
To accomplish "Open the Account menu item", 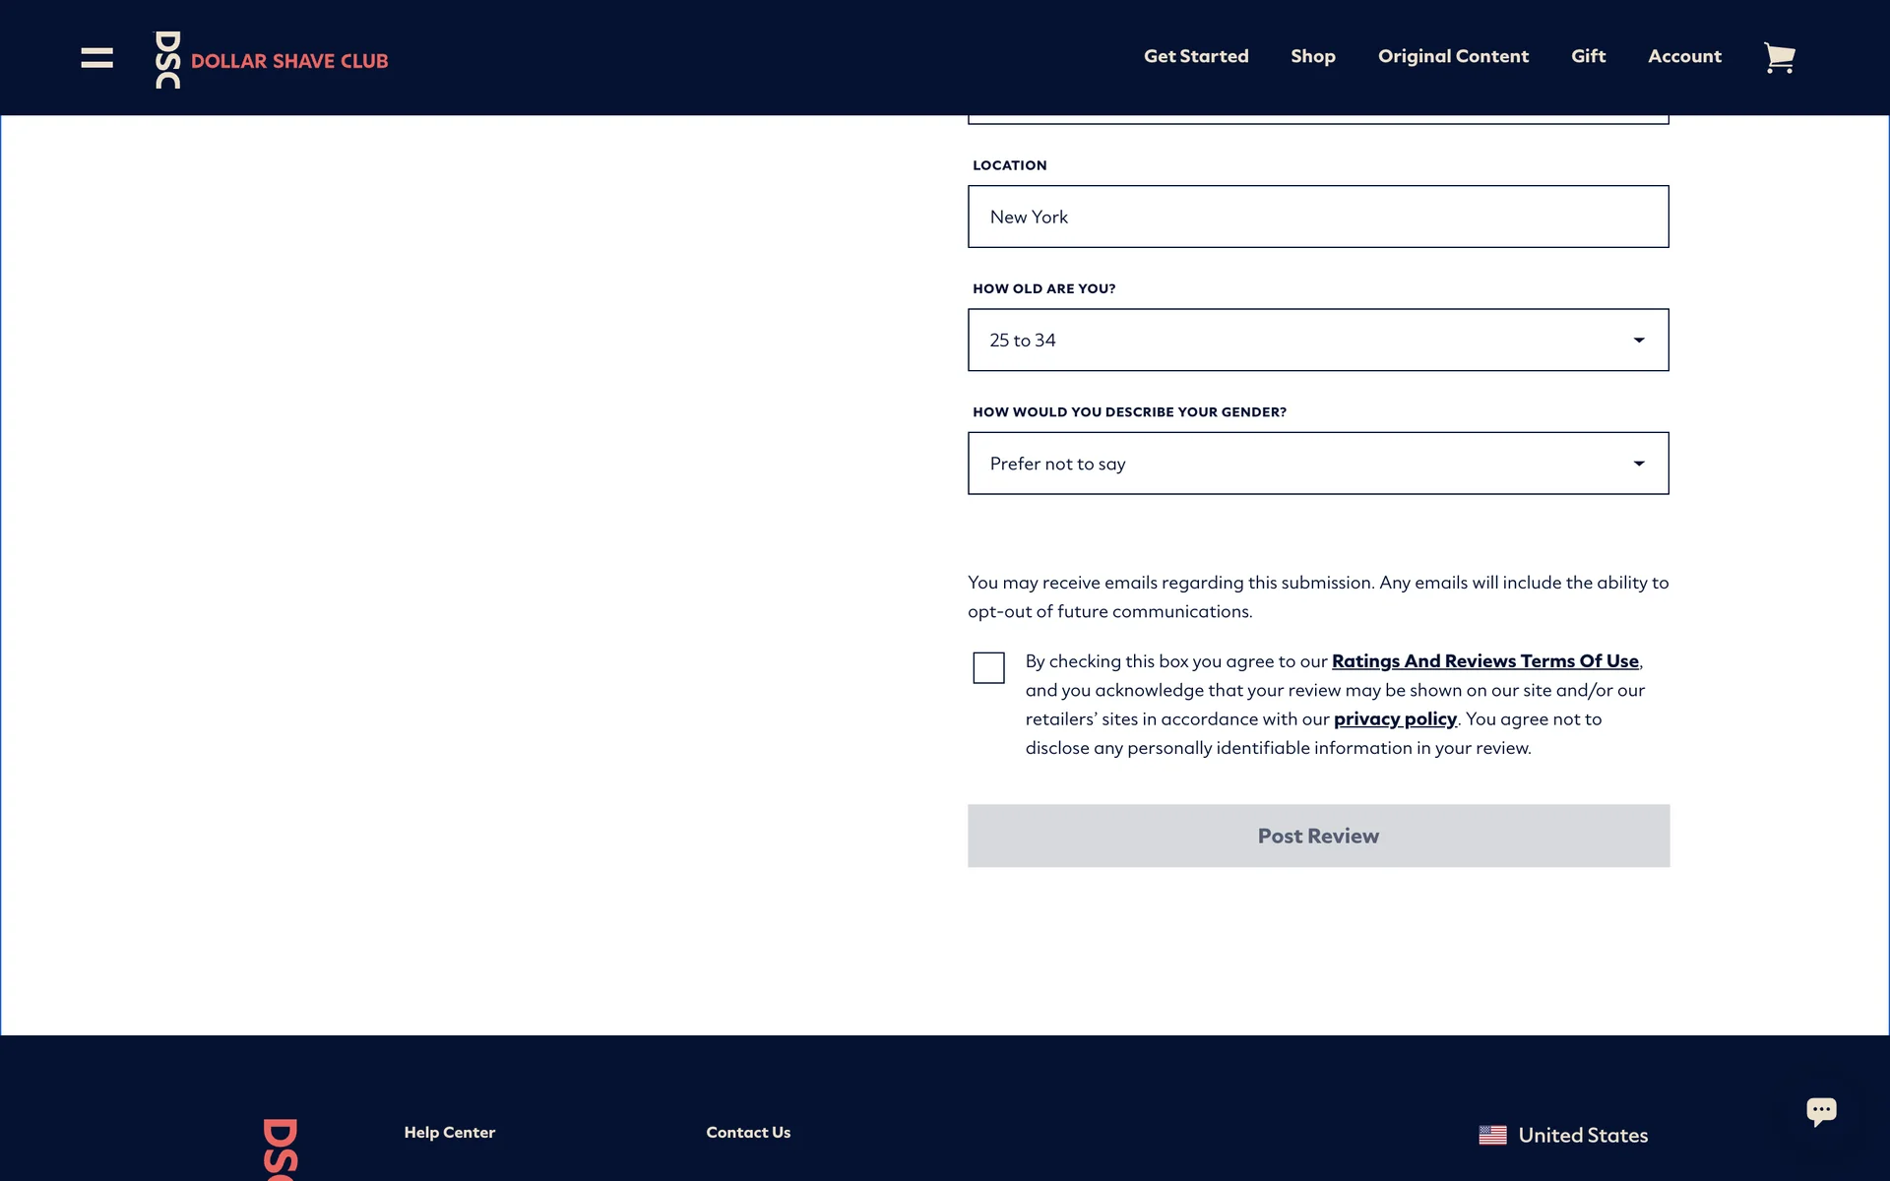I will point(1684,57).
